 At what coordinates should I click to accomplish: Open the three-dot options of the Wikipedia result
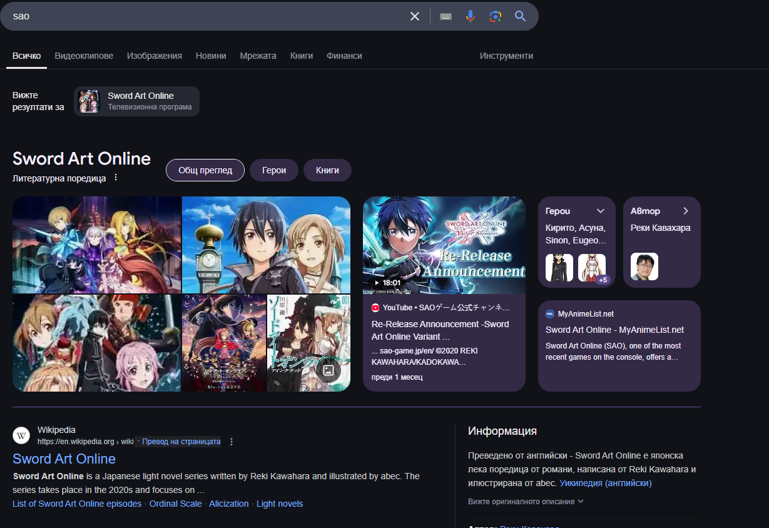click(x=232, y=442)
